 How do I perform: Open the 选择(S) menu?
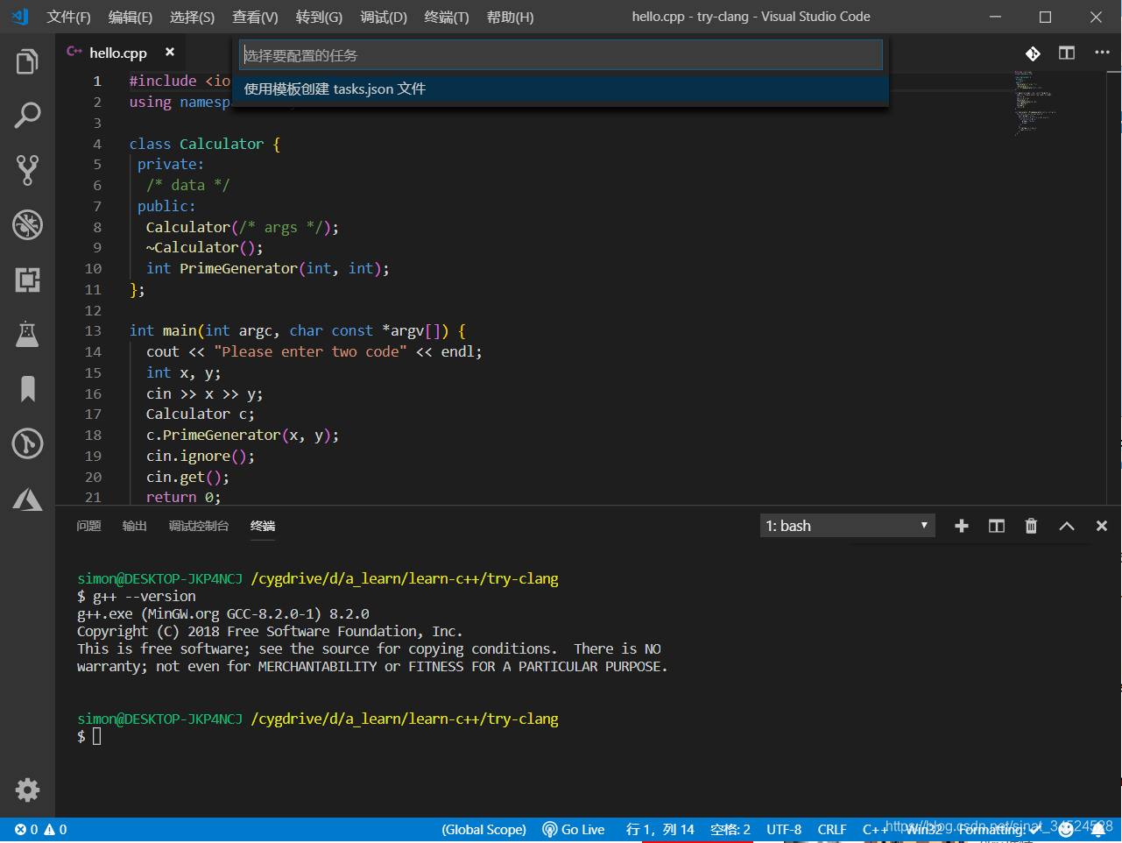(192, 17)
